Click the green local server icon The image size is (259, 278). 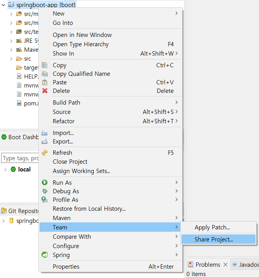pyautogui.click(x=13, y=169)
